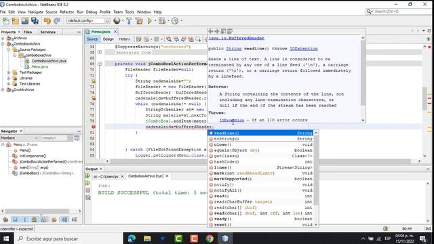Click the Find Selection magnifier in editor toolbar

(169, 39)
